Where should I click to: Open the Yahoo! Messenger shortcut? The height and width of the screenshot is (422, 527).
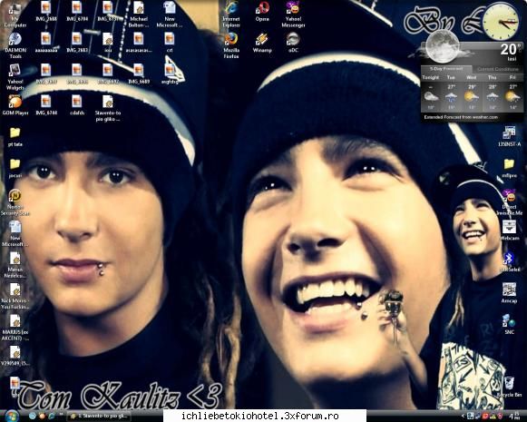tap(293, 15)
